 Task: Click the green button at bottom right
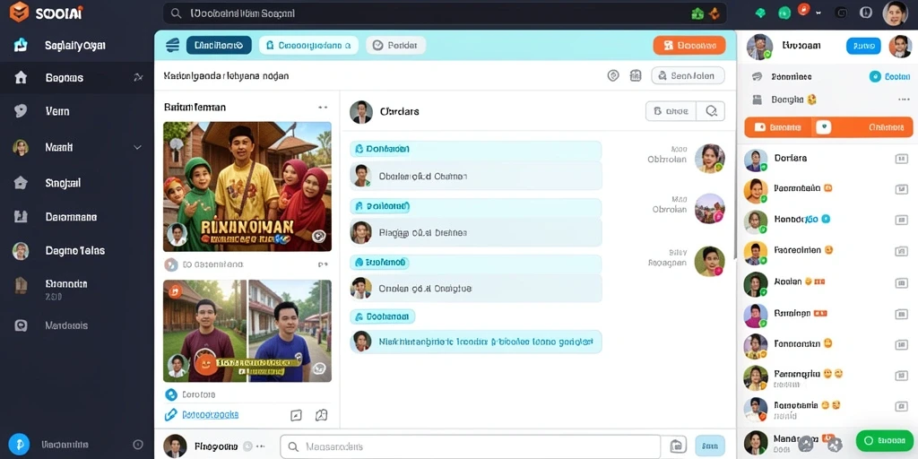884,441
